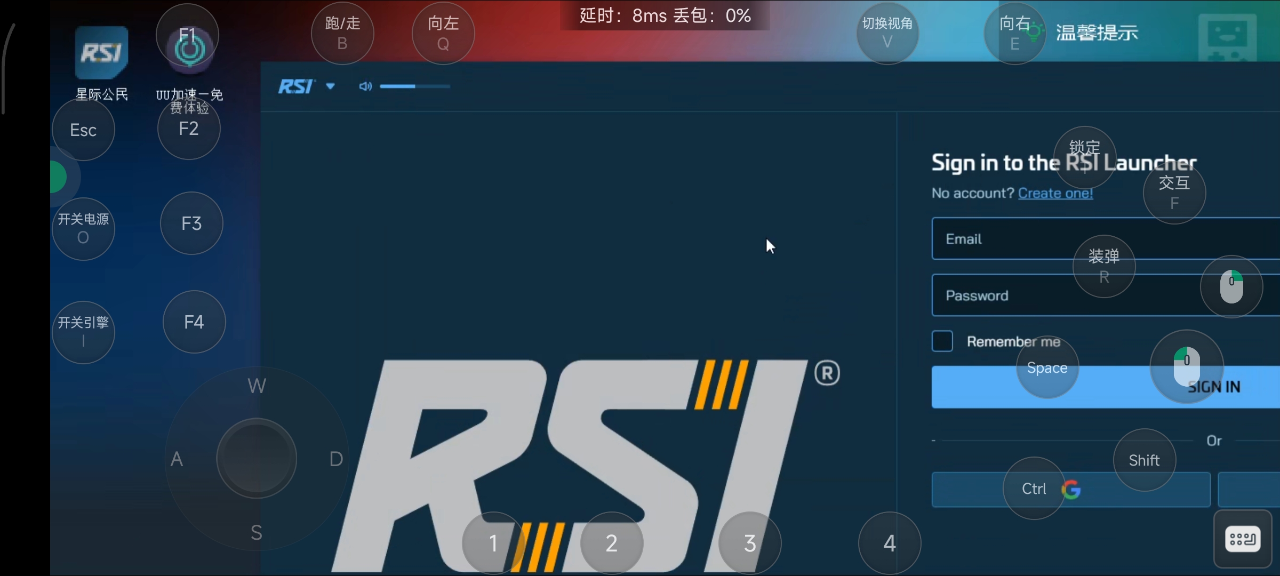The height and width of the screenshot is (576, 1280).
Task: Tap the mouse button icon over SIGN IN
Action: (x=1187, y=367)
